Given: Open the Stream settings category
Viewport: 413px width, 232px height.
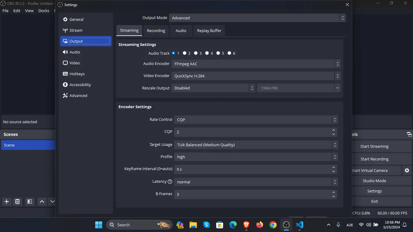Looking at the screenshot, I should [86, 30].
